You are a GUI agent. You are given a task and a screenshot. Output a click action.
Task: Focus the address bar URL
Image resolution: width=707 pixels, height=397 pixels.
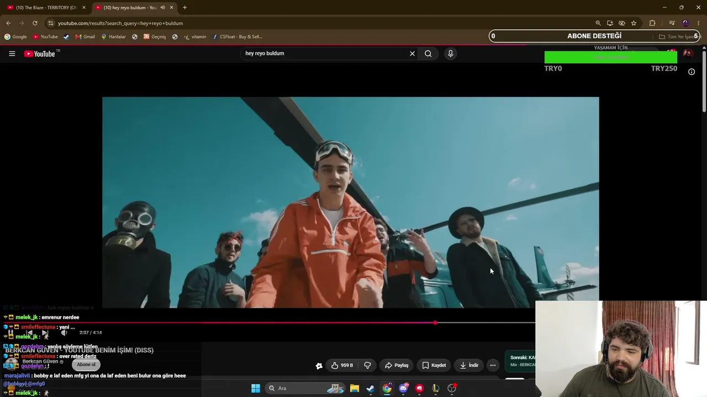point(120,23)
